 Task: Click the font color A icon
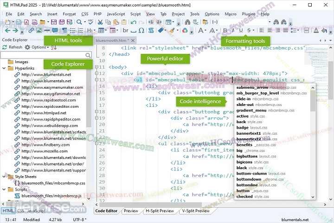pyautogui.click(x=316, y=30)
